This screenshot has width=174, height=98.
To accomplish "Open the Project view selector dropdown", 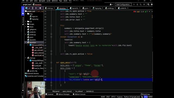I will (x=28, y=8).
